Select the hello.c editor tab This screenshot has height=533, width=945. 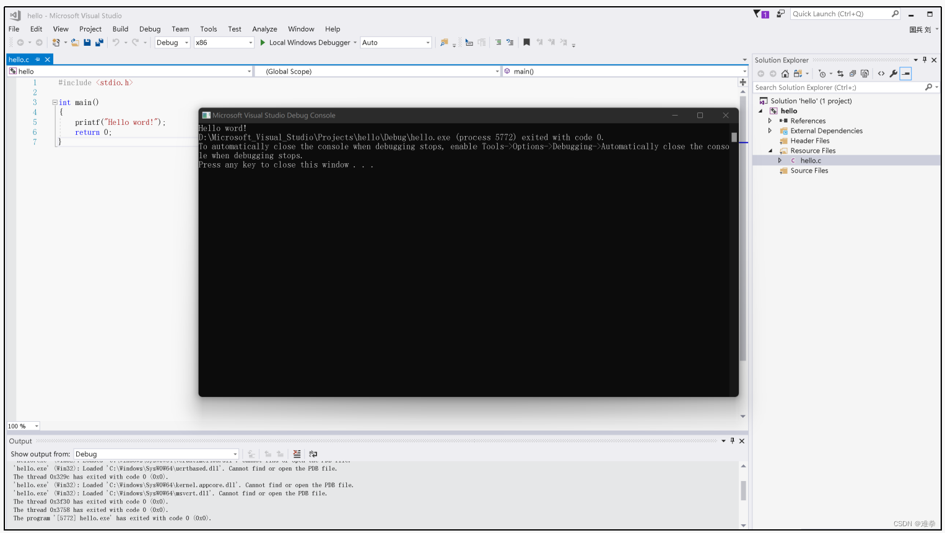tap(19, 59)
